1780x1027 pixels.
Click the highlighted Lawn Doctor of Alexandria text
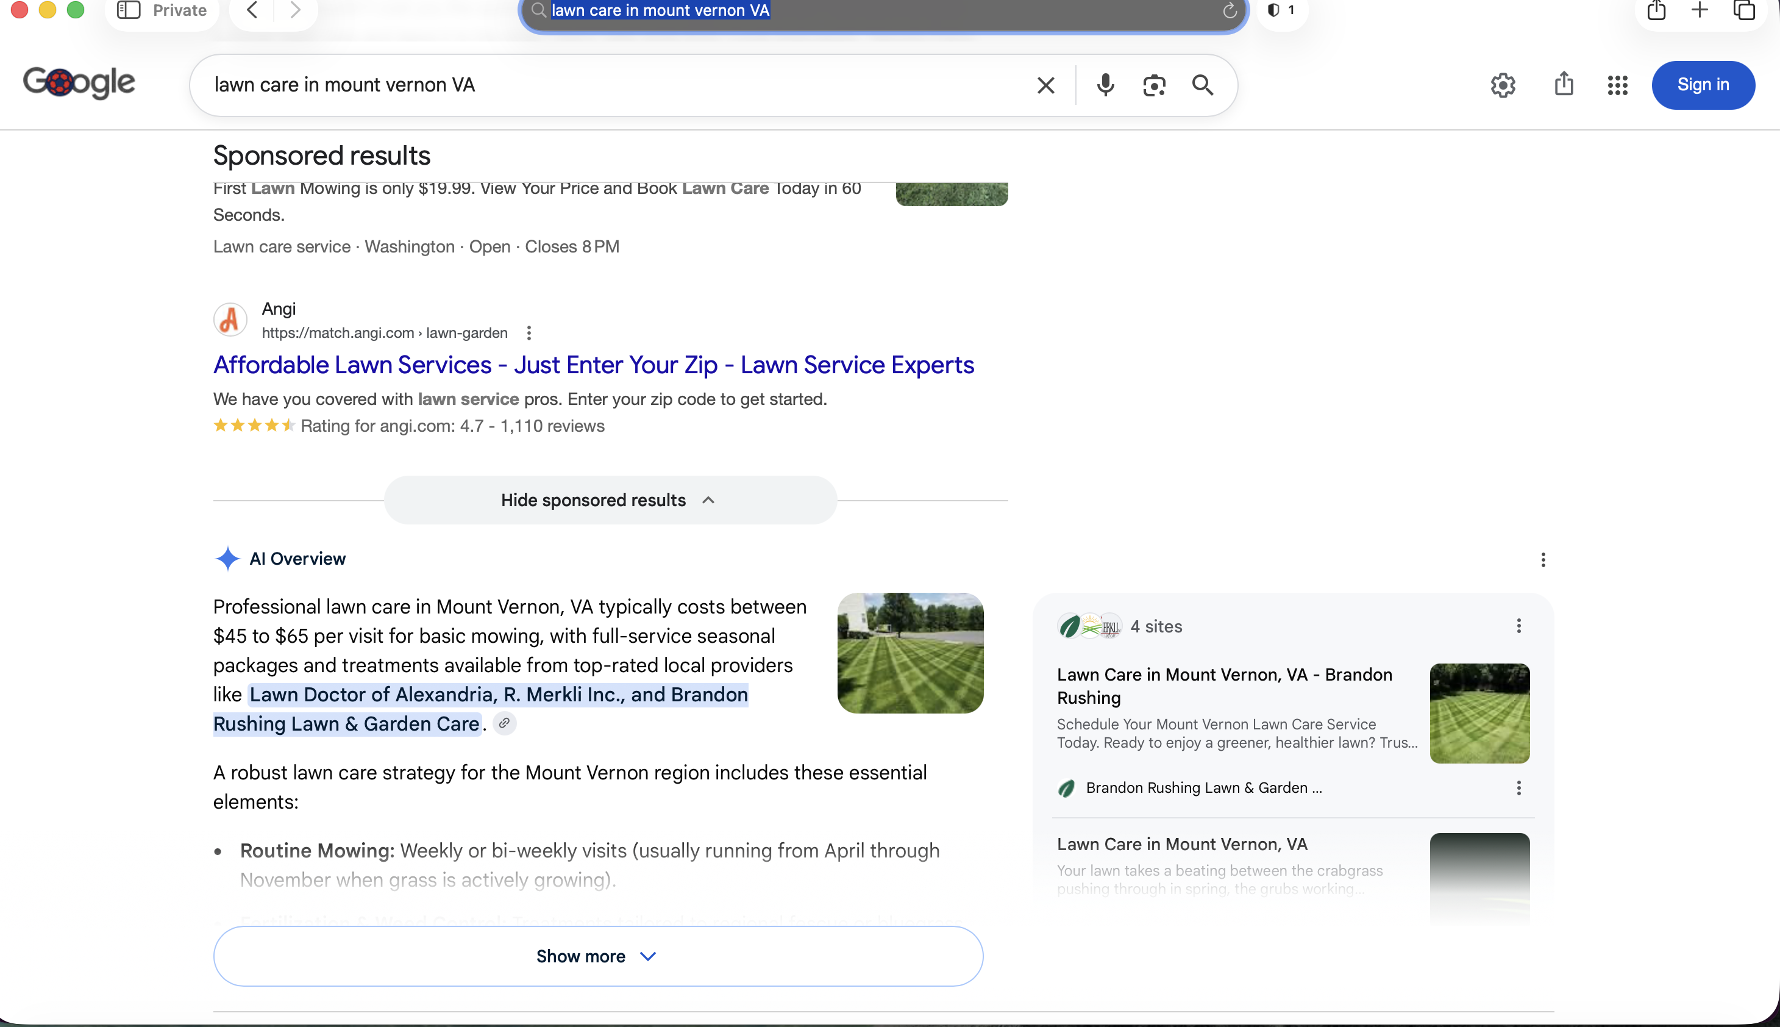coord(481,709)
